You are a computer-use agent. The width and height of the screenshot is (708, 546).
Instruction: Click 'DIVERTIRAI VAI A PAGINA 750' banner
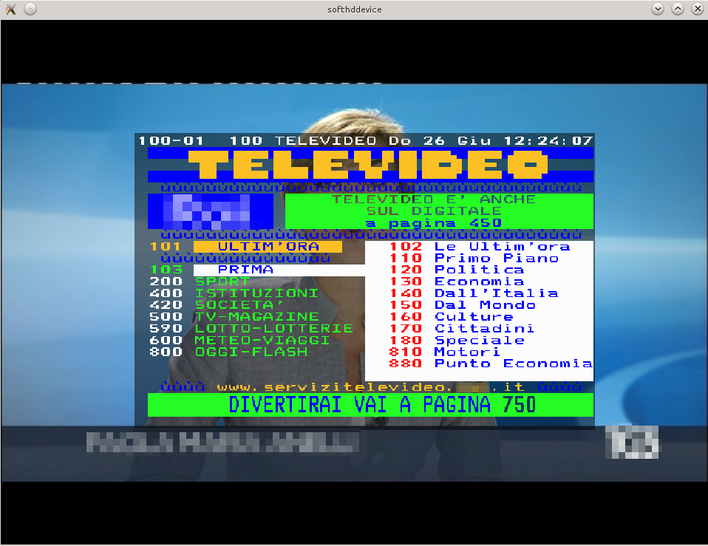click(370, 405)
